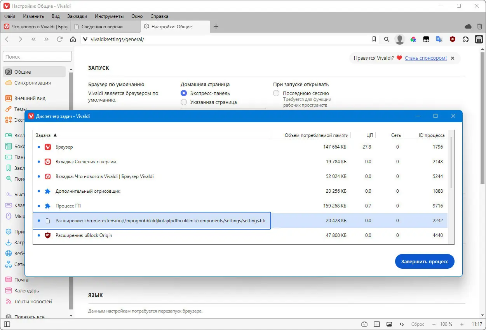Viewport: 486px width, 330px height.
Task: Select Указанная страница radio option
Action: click(x=184, y=102)
